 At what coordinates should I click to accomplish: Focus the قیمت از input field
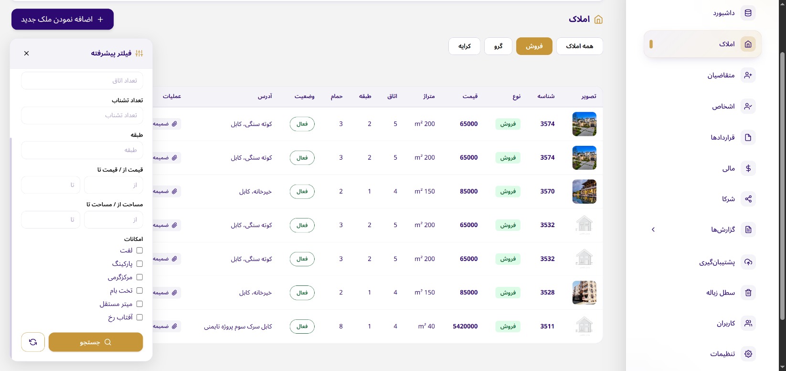(113, 185)
